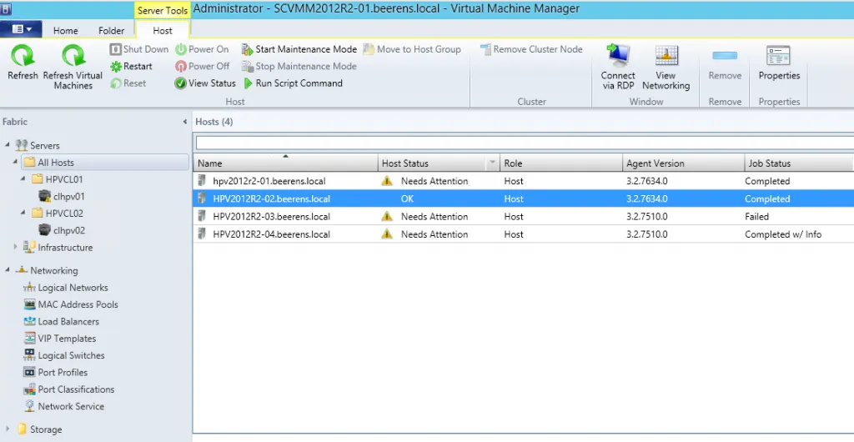Click the Refresh icon in the ribbon

click(23, 56)
